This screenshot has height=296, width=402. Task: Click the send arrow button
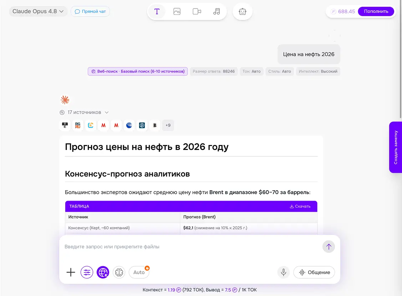point(329,247)
